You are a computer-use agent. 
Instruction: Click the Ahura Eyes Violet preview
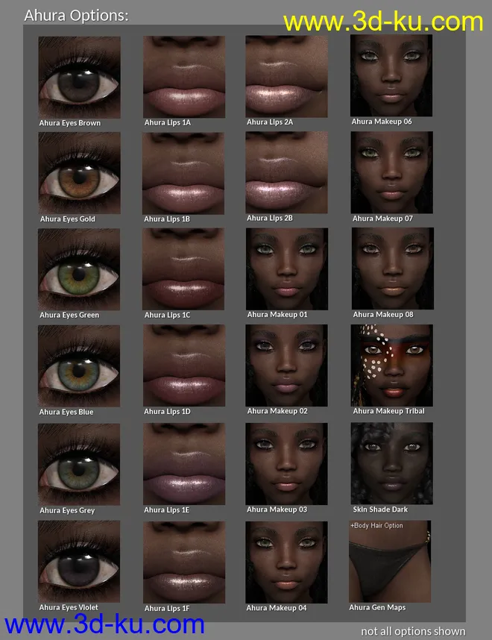click(79, 560)
